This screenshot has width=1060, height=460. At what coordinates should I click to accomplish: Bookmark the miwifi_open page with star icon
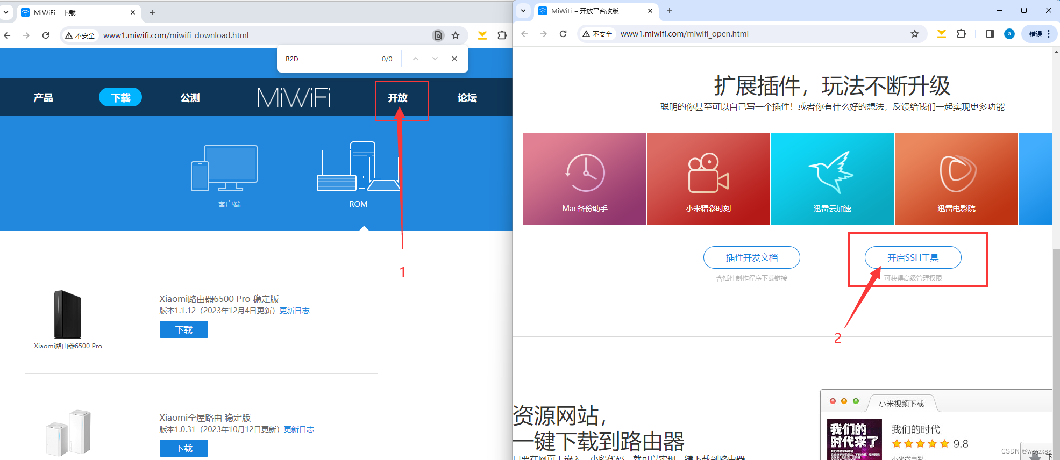915,34
